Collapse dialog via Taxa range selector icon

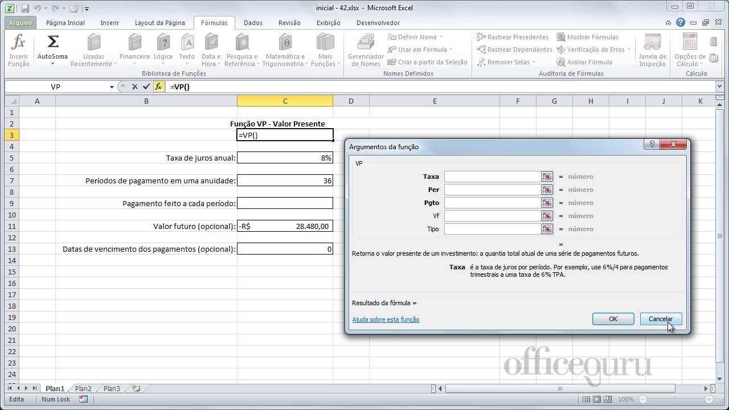547,177
